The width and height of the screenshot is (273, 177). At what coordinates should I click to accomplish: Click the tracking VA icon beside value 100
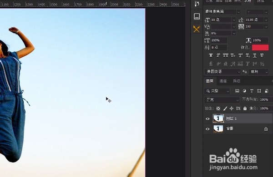pos(241,27)
